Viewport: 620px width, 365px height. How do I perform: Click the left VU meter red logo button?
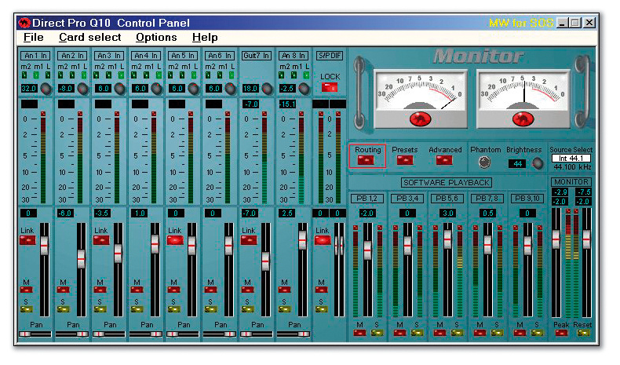click(x=421, y=119)
